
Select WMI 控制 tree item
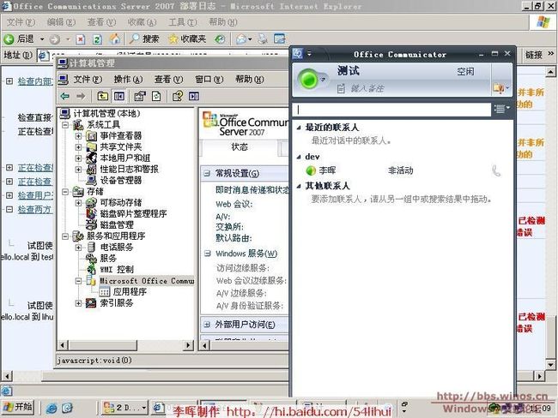click(x=117, y=270)
